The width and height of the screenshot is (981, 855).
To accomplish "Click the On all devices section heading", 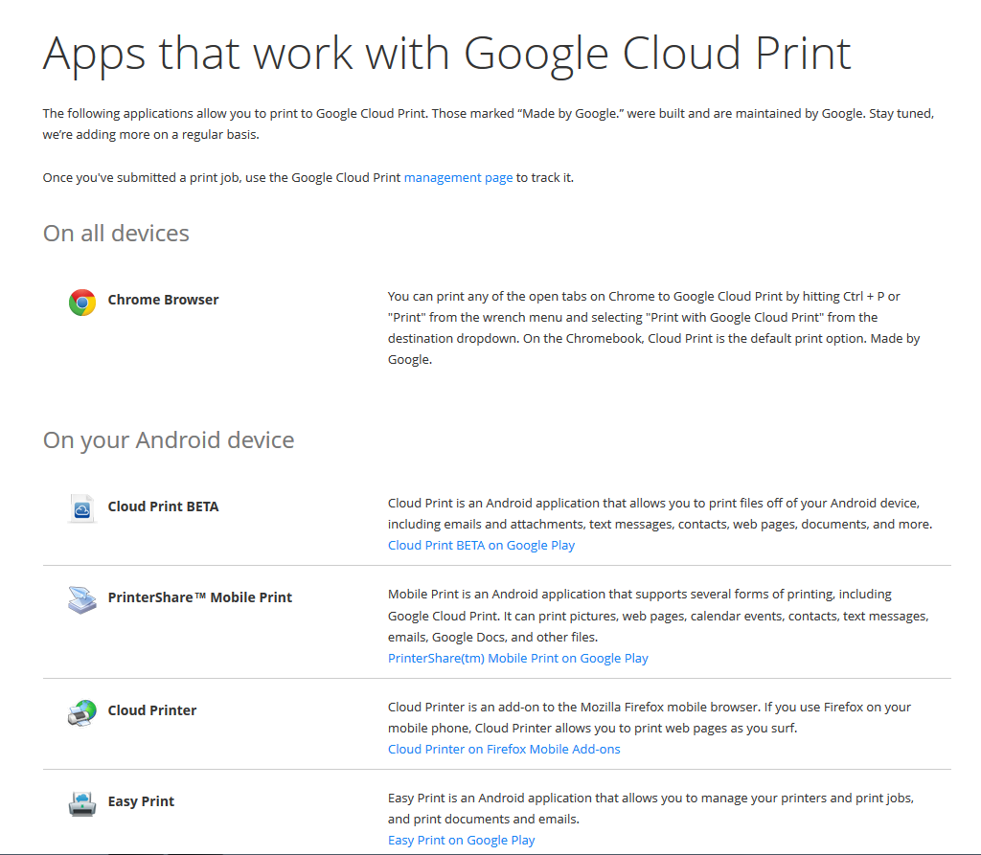I will coord(115,233).
